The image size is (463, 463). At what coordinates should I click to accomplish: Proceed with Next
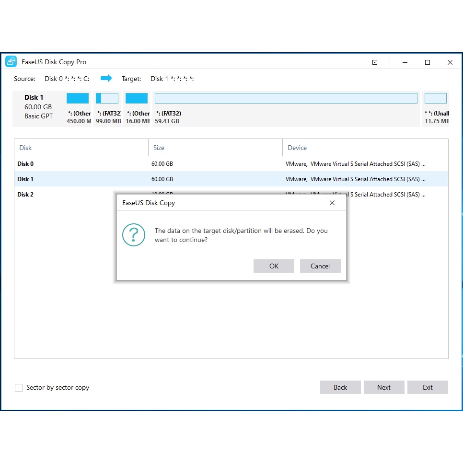[384, 387]
